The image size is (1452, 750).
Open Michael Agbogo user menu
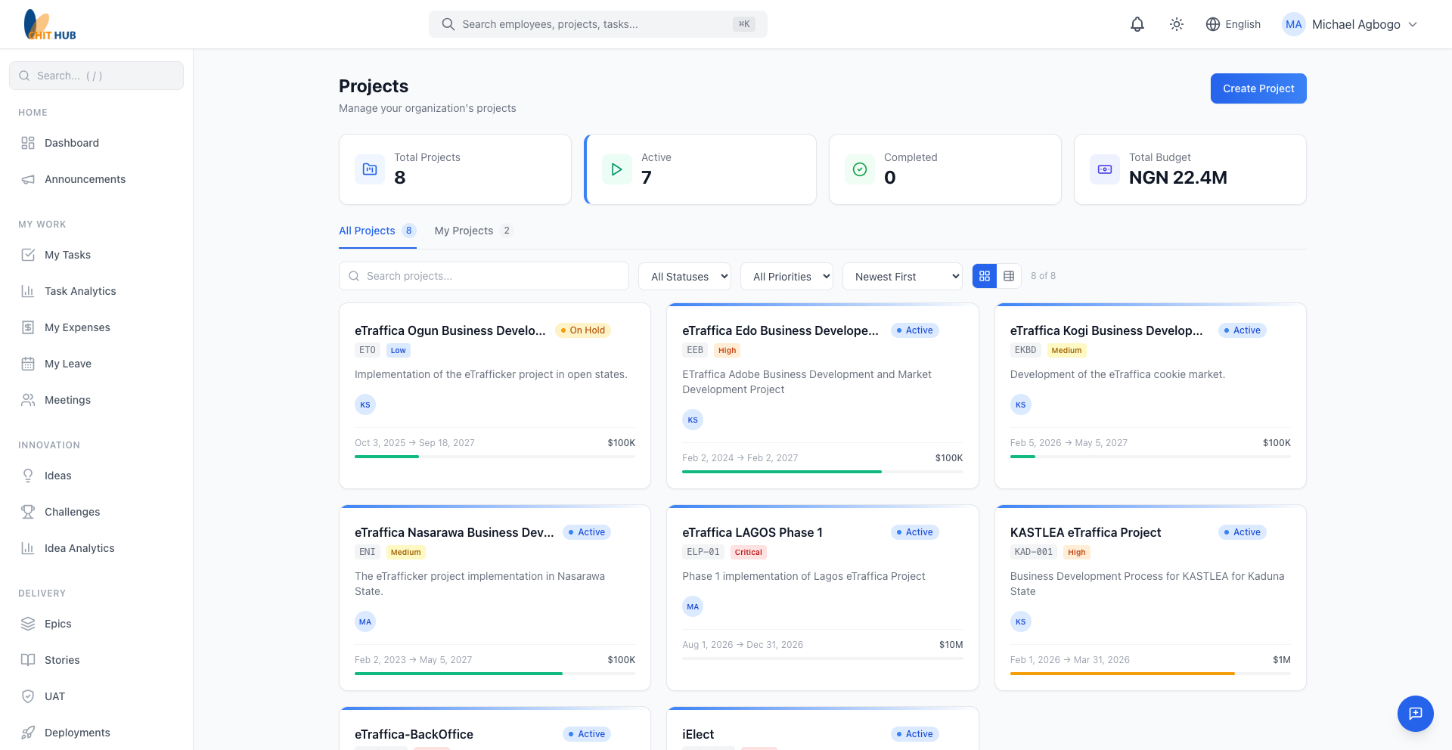pos(1350,24)
